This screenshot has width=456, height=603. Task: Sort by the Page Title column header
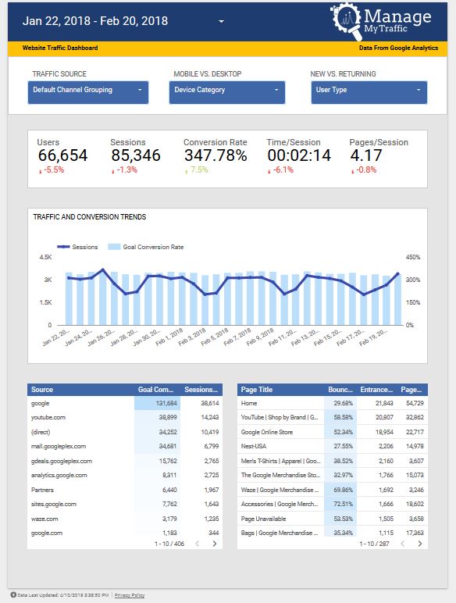[x=256, y=390]
